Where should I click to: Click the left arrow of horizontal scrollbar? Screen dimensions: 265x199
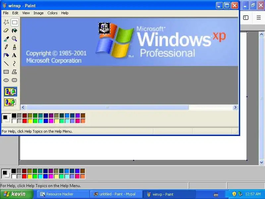(x=23, y=107)
